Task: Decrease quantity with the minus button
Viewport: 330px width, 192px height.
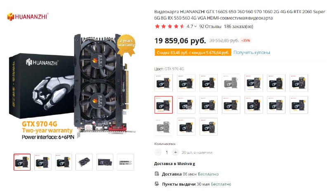Action: [158, 152]
